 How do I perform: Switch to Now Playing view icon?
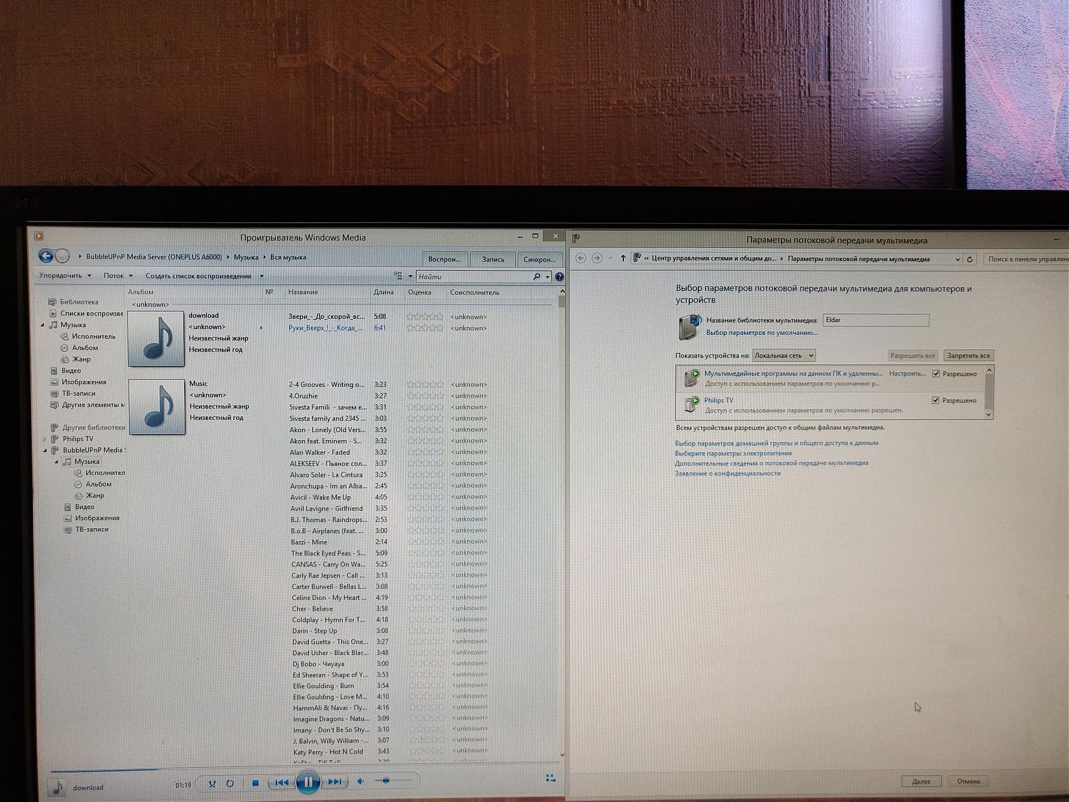point(551,778)
